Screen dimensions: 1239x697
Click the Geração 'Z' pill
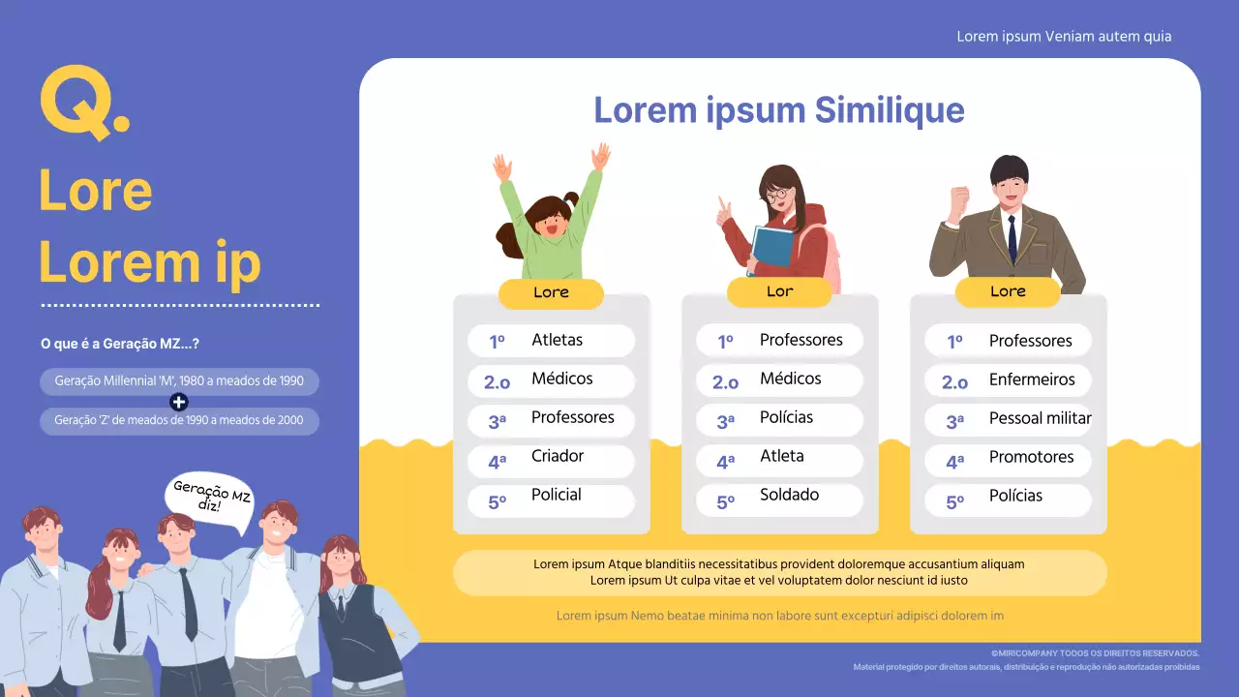(x=179, y=421)
